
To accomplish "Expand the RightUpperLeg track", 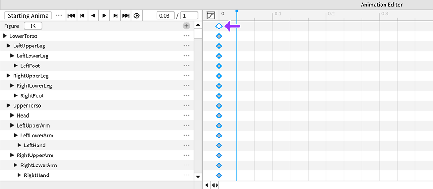I will click(9, 76).
